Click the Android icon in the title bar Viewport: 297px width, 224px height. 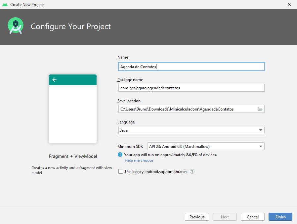coord(5,5)
